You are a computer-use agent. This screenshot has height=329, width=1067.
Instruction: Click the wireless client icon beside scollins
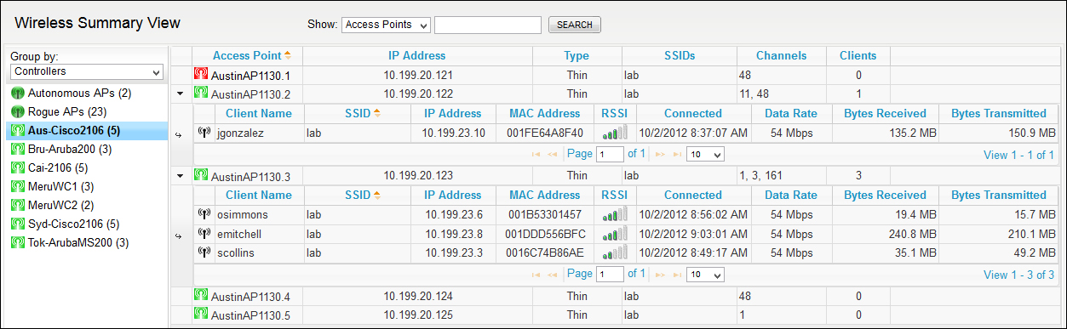(204, 252)
